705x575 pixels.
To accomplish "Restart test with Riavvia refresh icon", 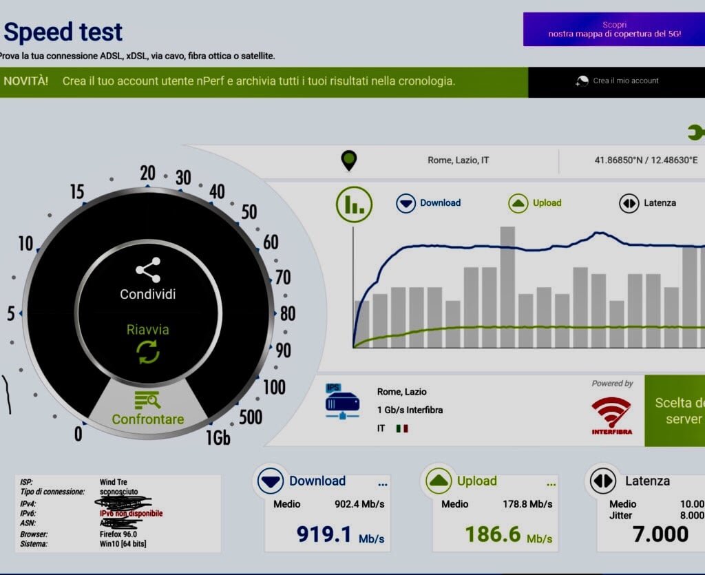I will [148, 352].
